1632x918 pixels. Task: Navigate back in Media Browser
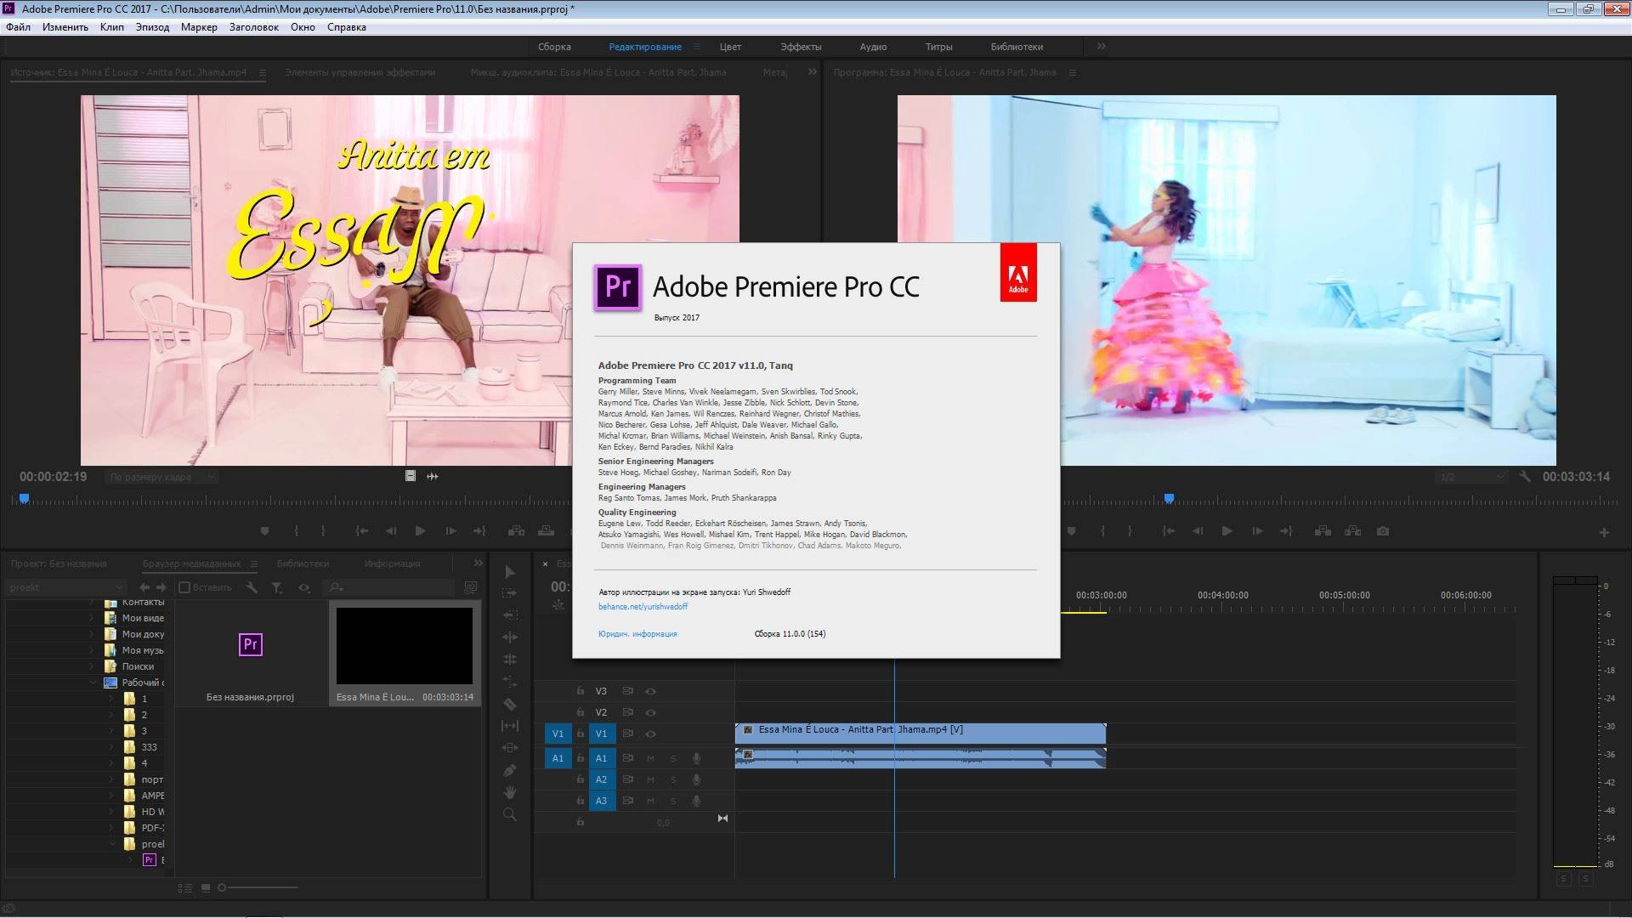(144, 587)
